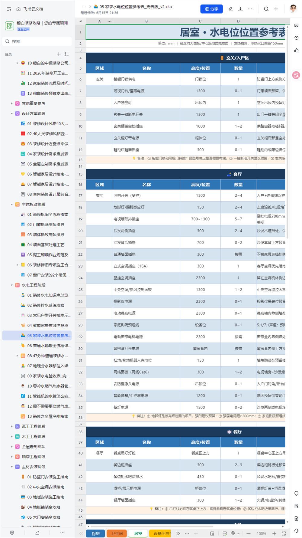The height and width of the screenshot is (538, 302).
Task: Collapse the 设计方案阶段 section
Action: tap(12, 113)
